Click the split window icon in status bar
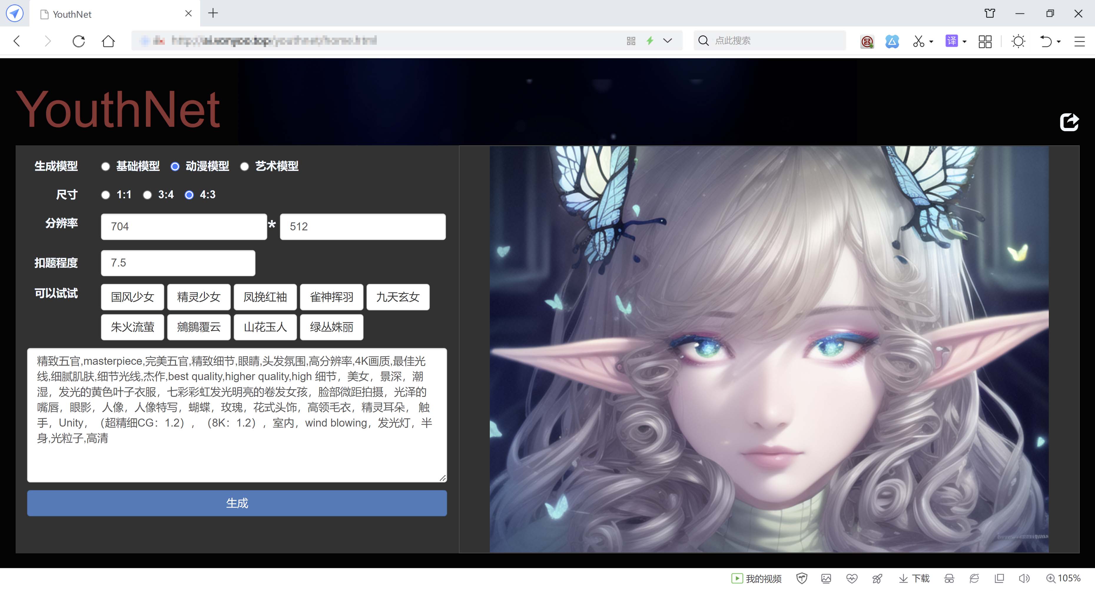The image size is (1095, 591). point(999,579)
